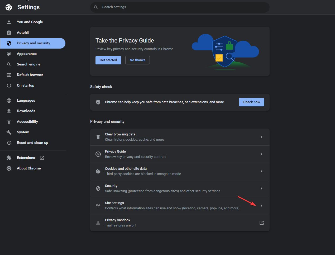Expand Clear browsing data with its arrow

pyautogui.click(x=262, y=137)
